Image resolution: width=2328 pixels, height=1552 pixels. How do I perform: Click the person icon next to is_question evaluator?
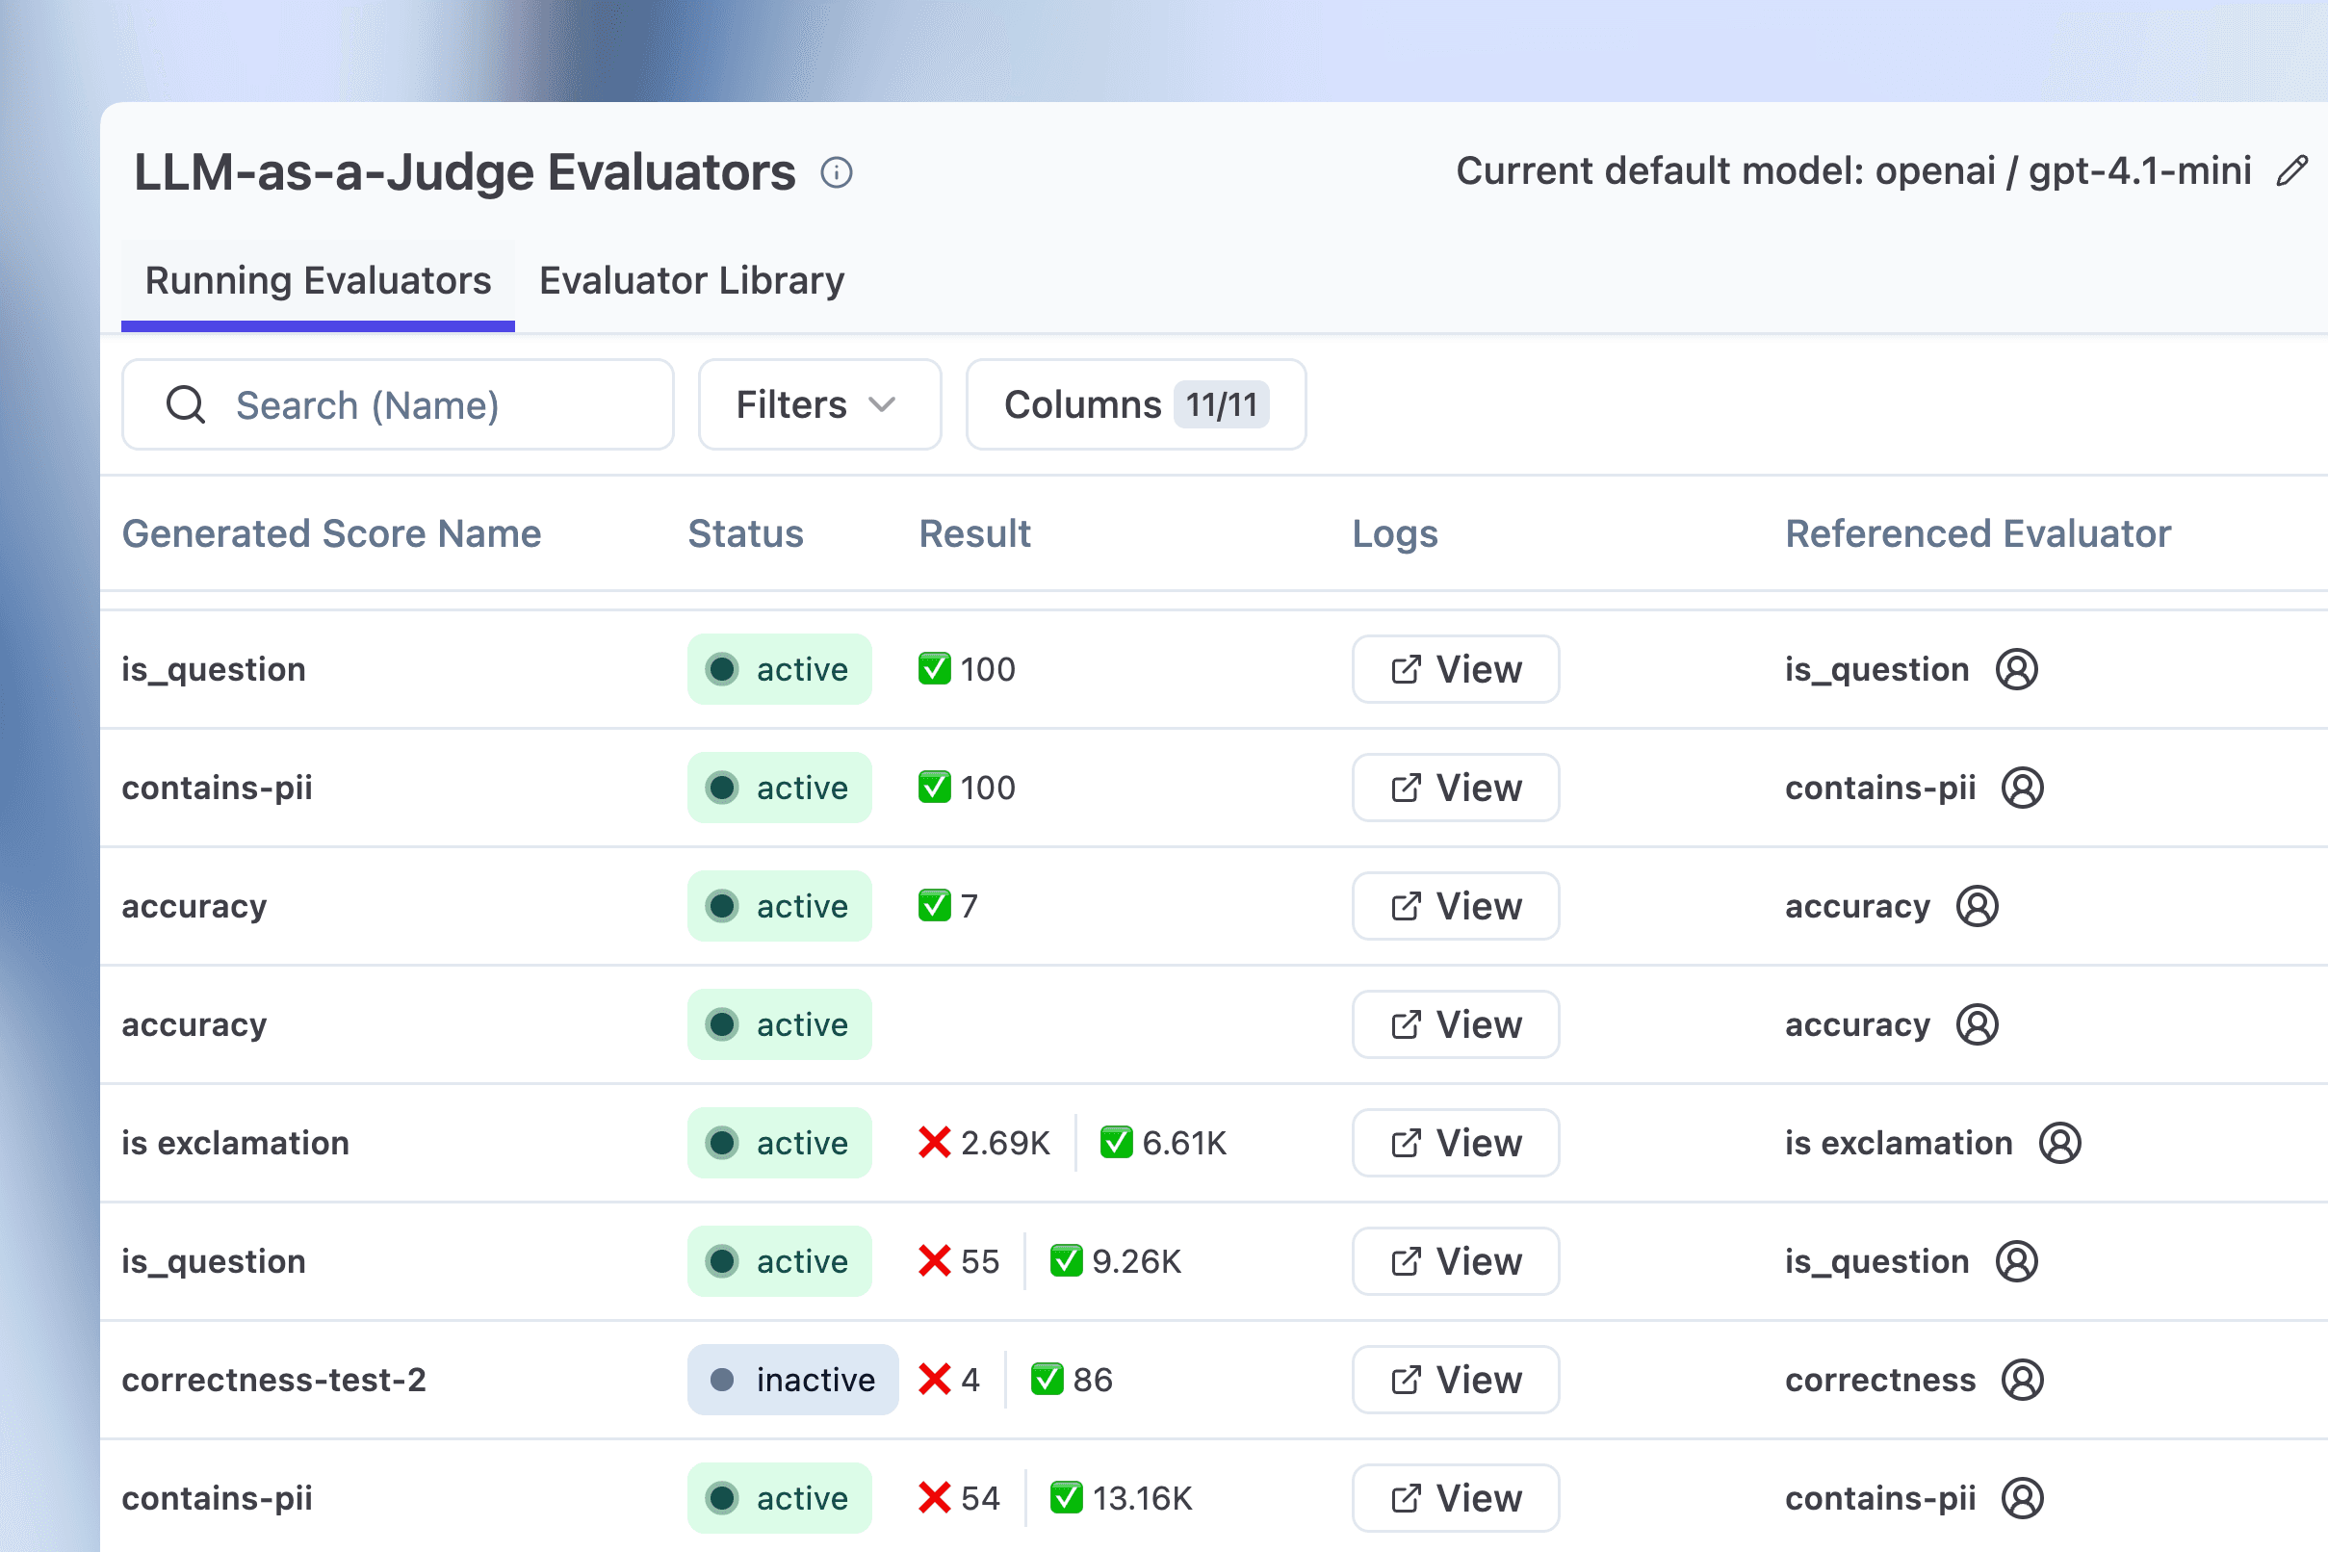pyautogui.click(x=2019, y=669)
